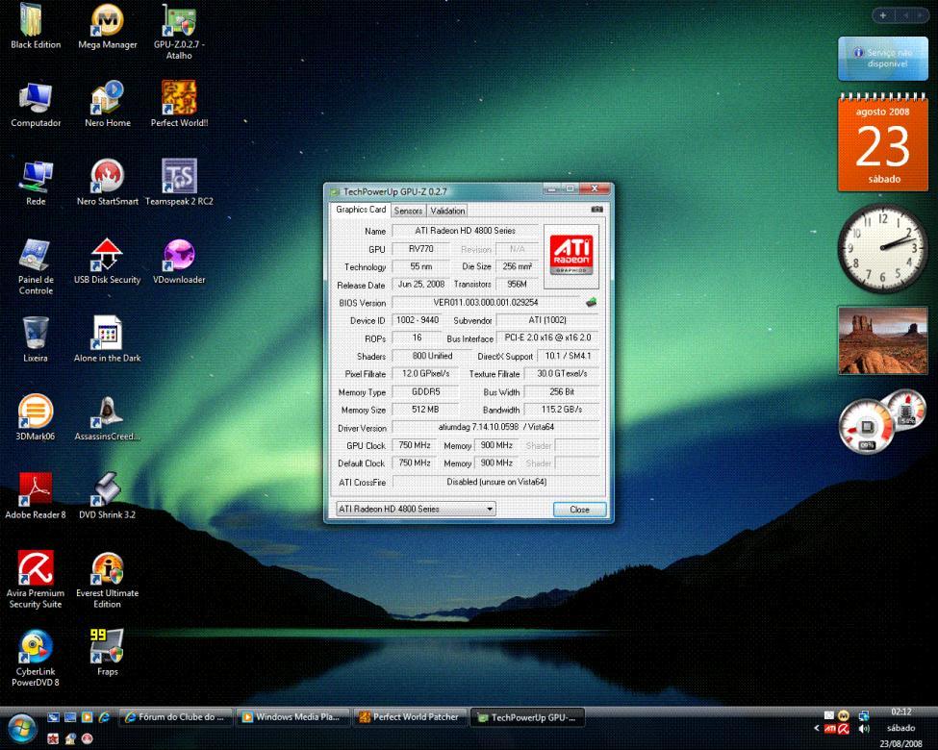
Task: Show hidden system tray icons
Action: click(817, 729)
